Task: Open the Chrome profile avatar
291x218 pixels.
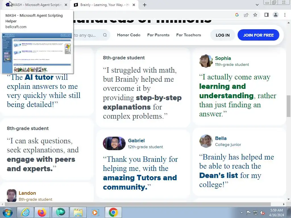Action: click(x=276, y=15)
